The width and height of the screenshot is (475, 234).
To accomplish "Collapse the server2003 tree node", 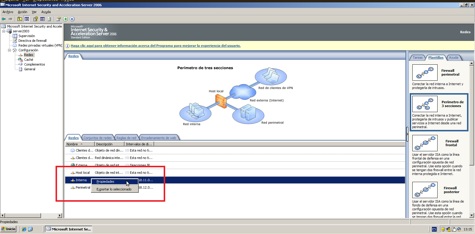I will [4, 31].
